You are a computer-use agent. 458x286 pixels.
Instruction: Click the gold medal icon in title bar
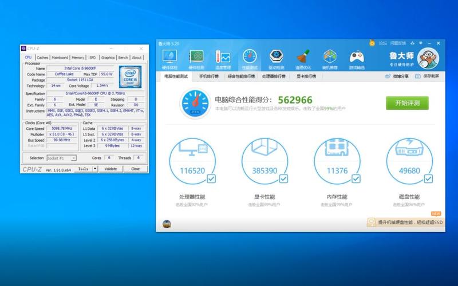[372, 43]
